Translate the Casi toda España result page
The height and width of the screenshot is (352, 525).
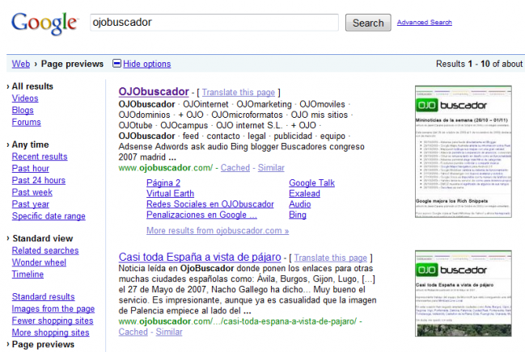click(331, 258)
